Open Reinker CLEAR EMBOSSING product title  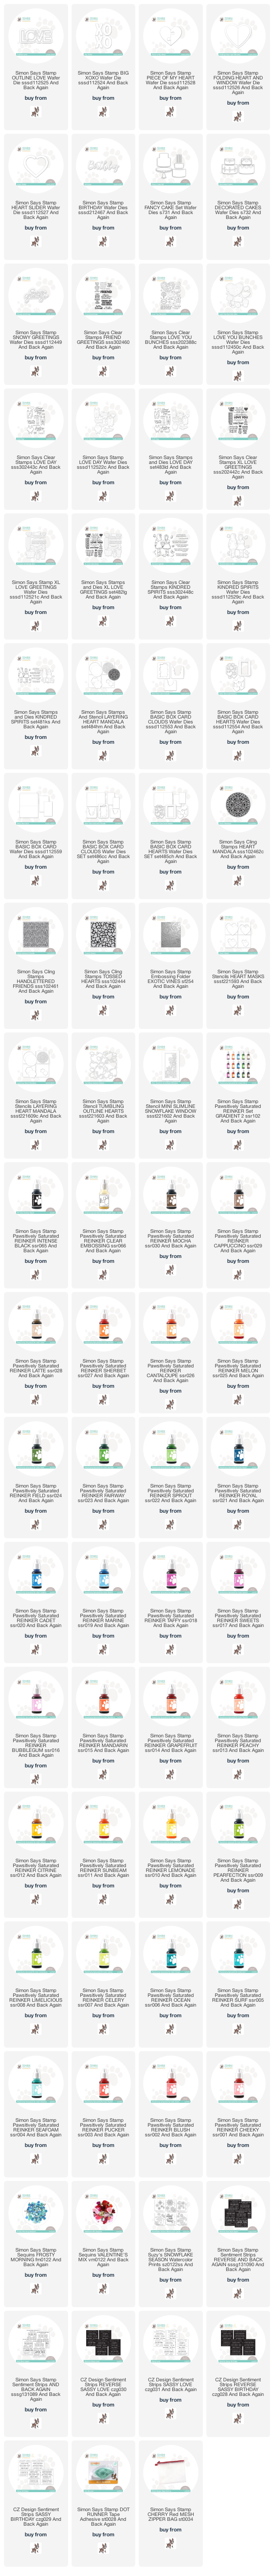(103, 1242)
